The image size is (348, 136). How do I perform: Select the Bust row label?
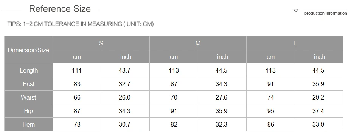click(x=29, y=84)
